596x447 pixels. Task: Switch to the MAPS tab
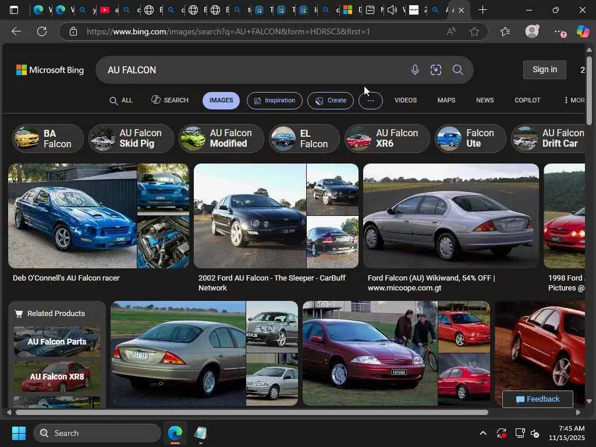click(x=446, y=100)
